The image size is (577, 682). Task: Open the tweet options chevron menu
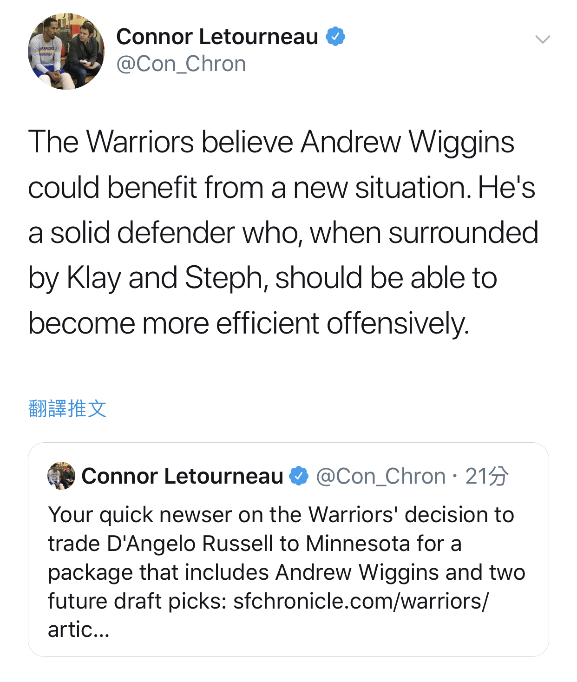pos(543,39)
